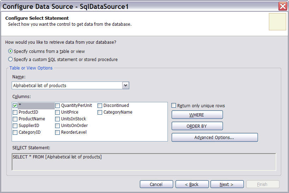The width and height of the screenshot is (289, 193).
Task: Enable 'Return only unique rows'
Action: pos(174,105)
